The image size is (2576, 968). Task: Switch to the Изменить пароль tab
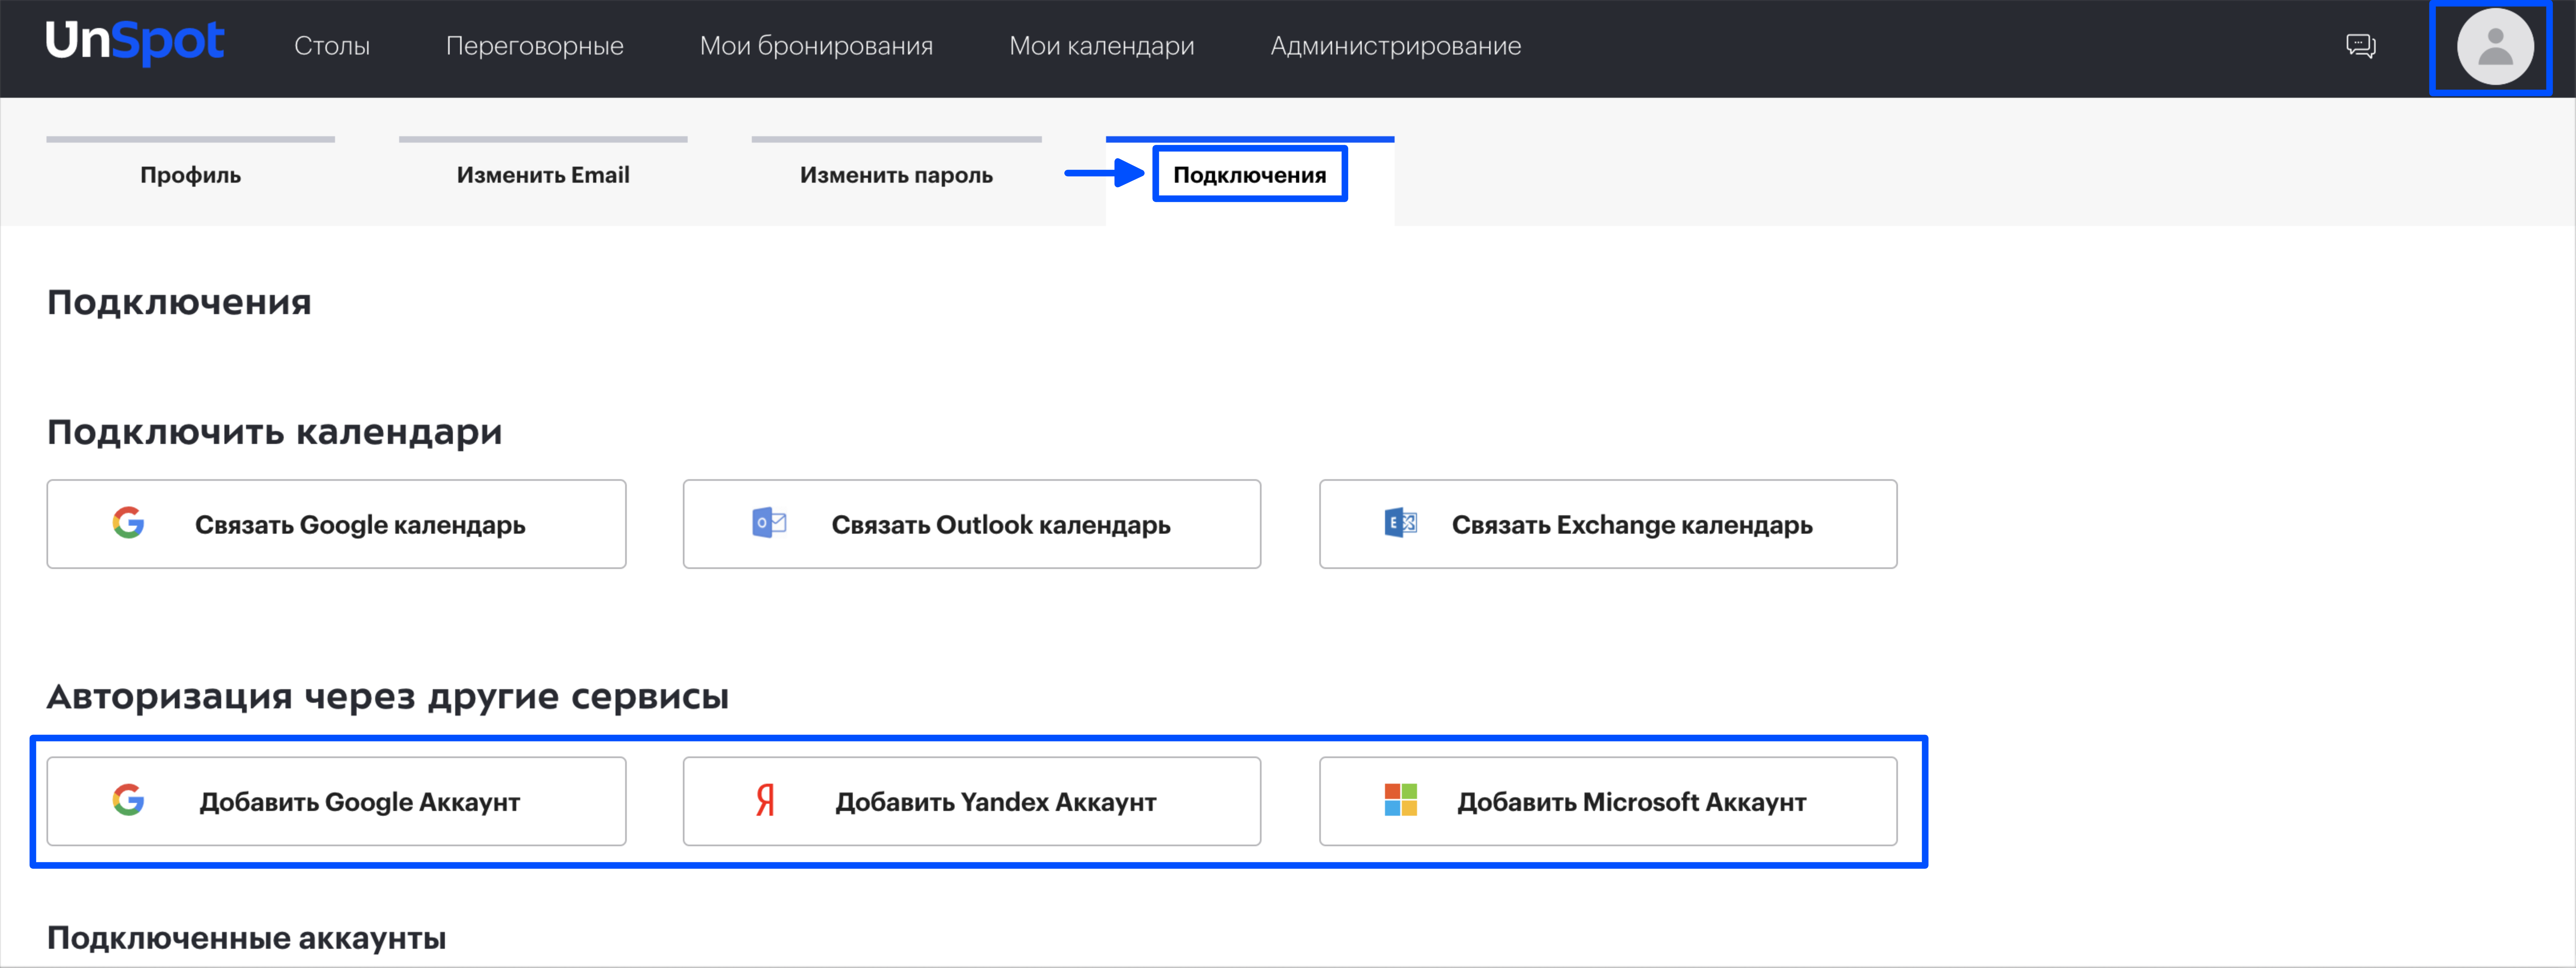[x=896, y=180]
